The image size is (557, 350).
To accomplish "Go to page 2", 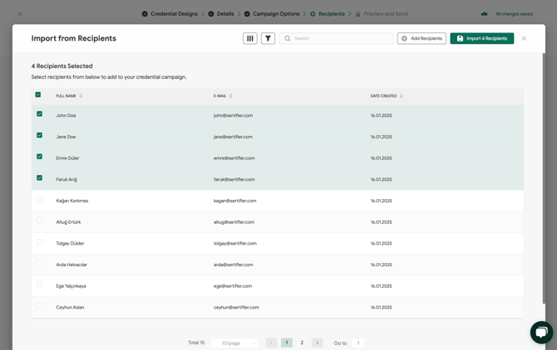I will [x=302, y=343].
